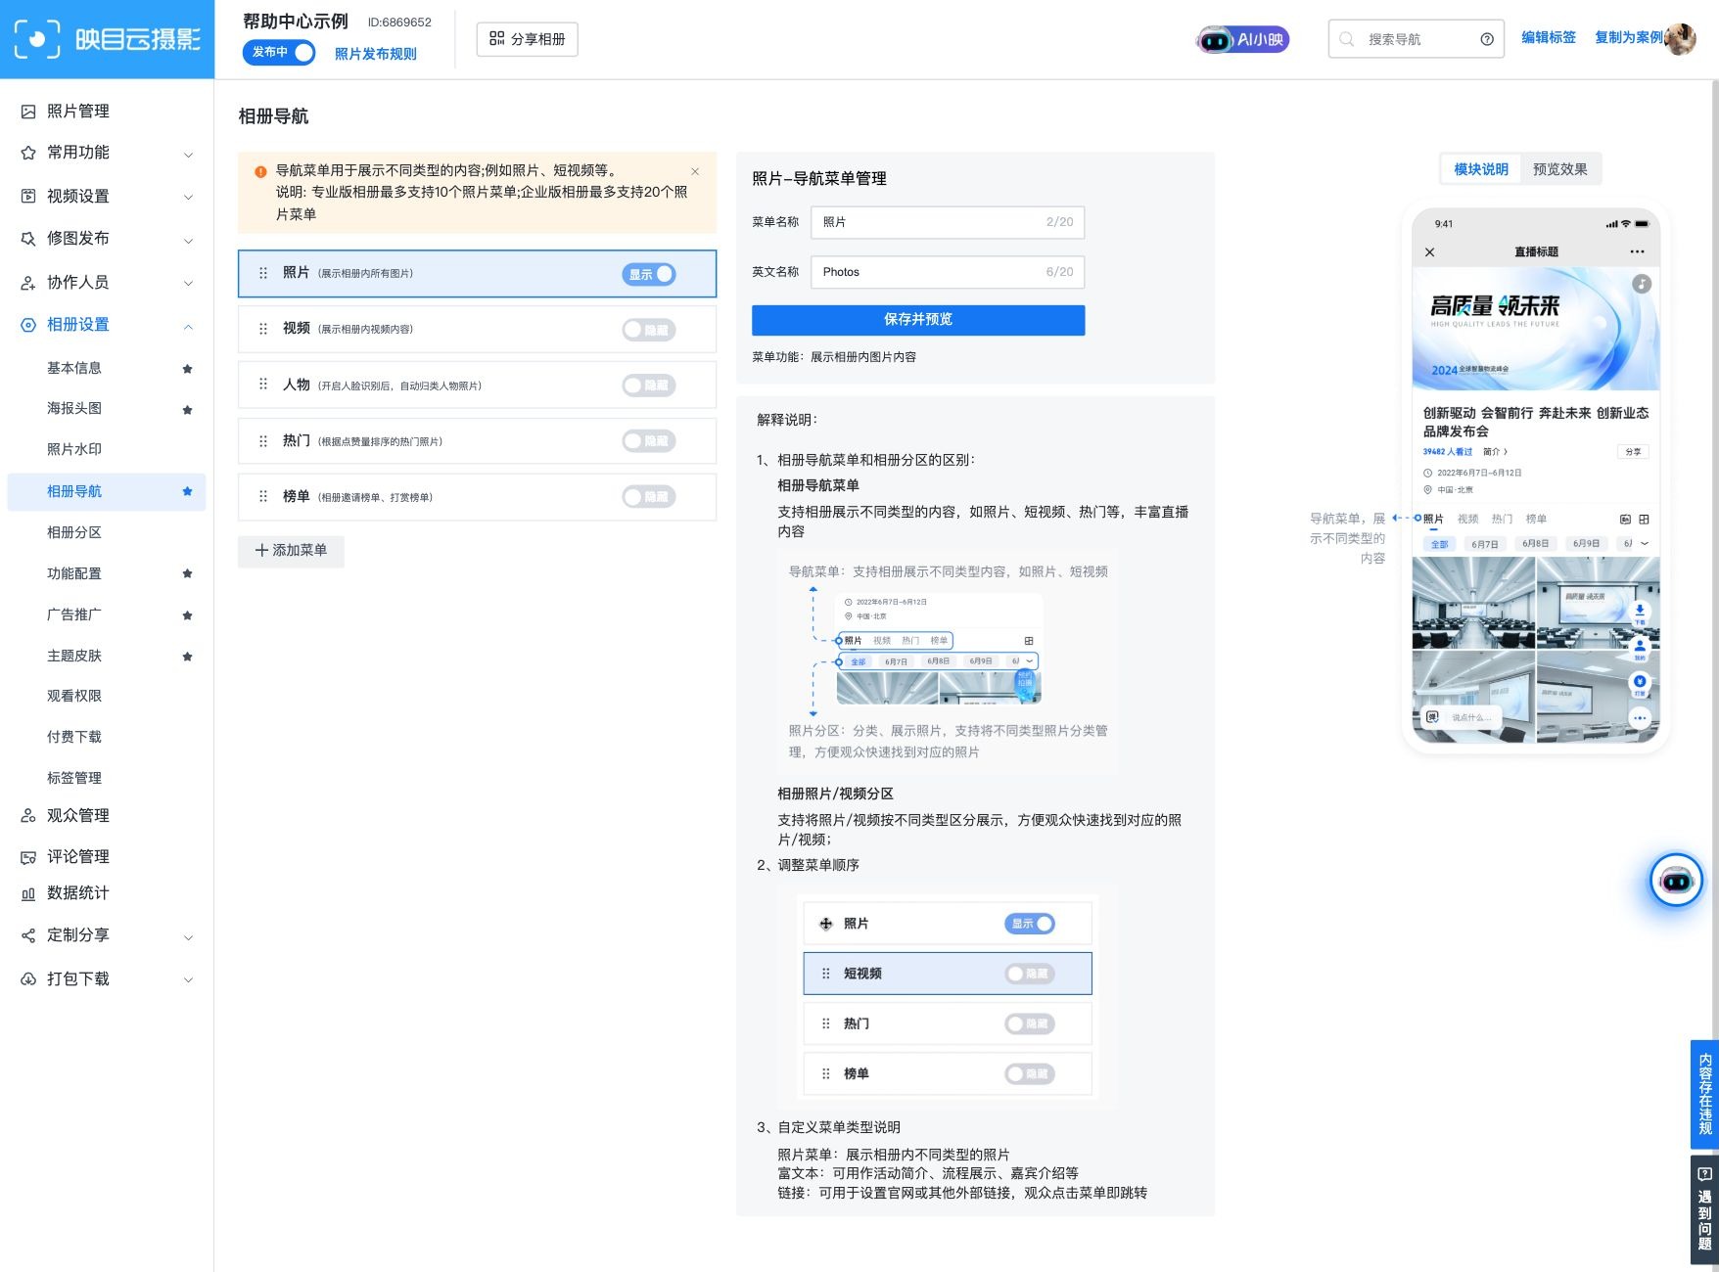Click the drag handle of 人物 menu row
The width and height of the screenshot is (1719, 1272).
point(262,385)
